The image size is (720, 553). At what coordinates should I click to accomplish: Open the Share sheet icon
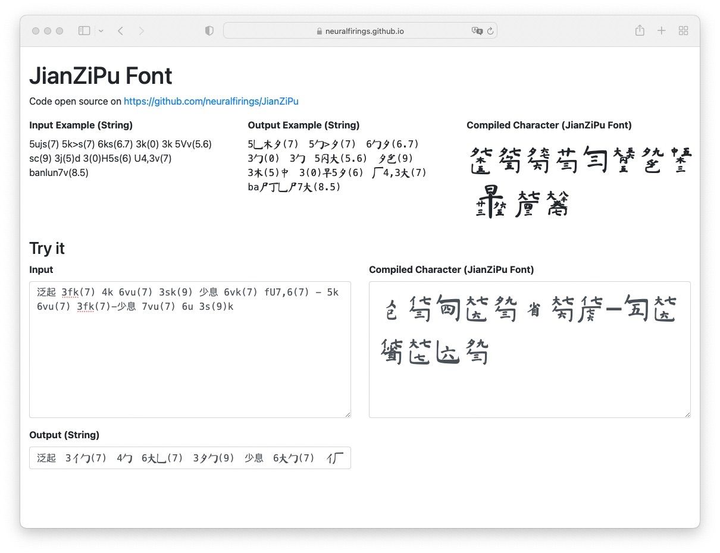640,30
